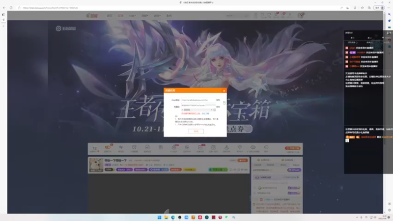Add page to favorites with star icon
The width and height of the screenshot is (393, 221).
[x=347, y=8]
